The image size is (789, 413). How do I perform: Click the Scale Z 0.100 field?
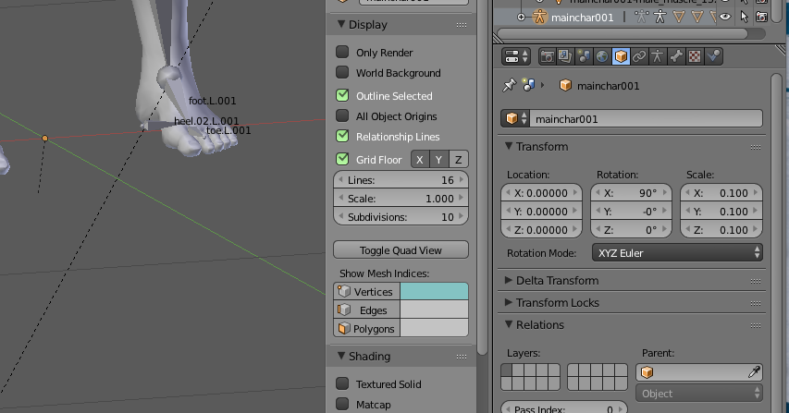[721, 230]
